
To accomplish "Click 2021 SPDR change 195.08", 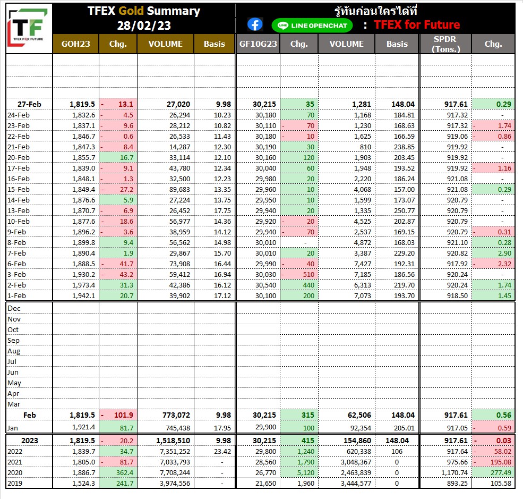I will point(501,462).
